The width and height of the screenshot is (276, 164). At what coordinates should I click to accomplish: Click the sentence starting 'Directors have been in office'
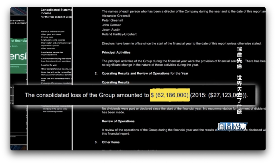(182, 43)
